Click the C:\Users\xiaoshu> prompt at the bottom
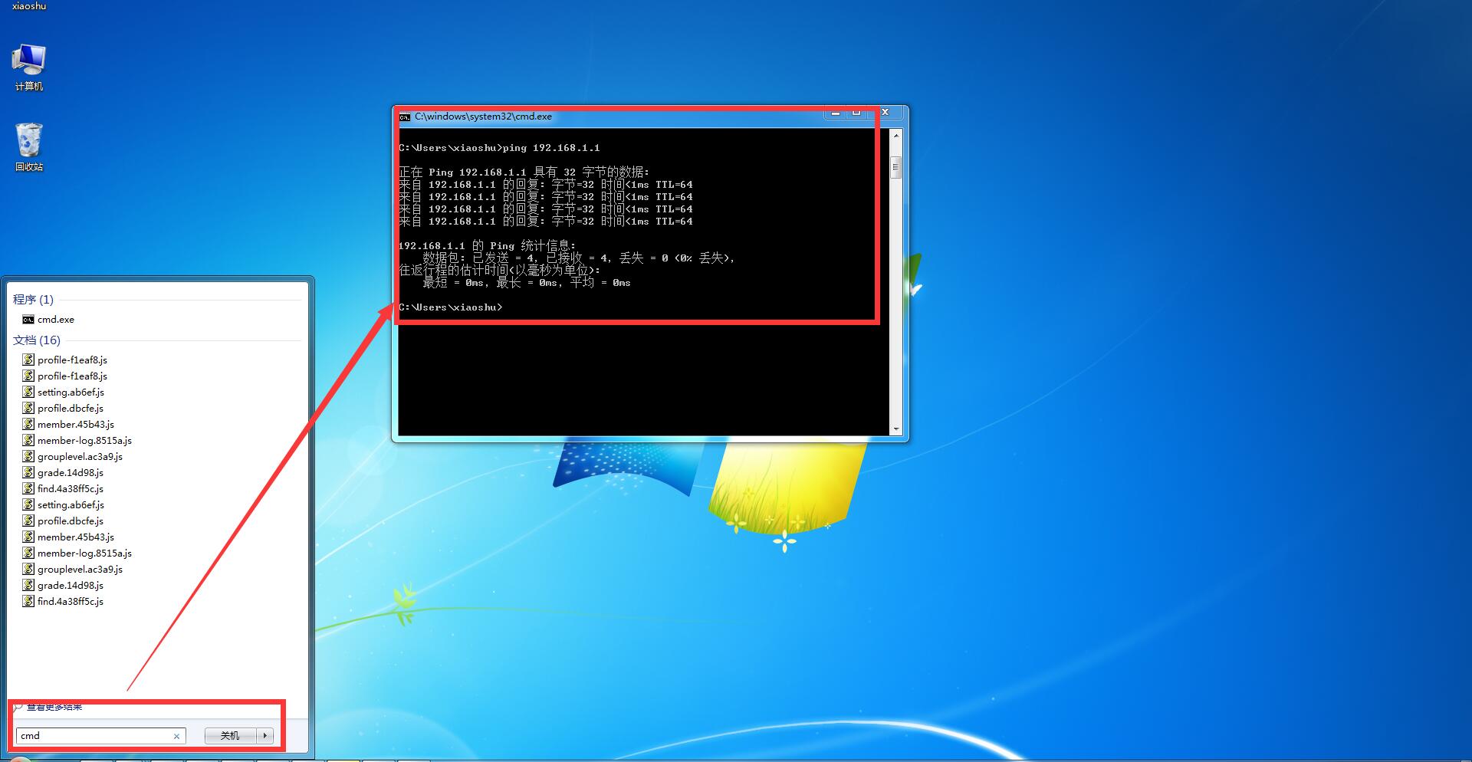The width and height of the screenshot is (1472, 762). (x=451, y=307)
